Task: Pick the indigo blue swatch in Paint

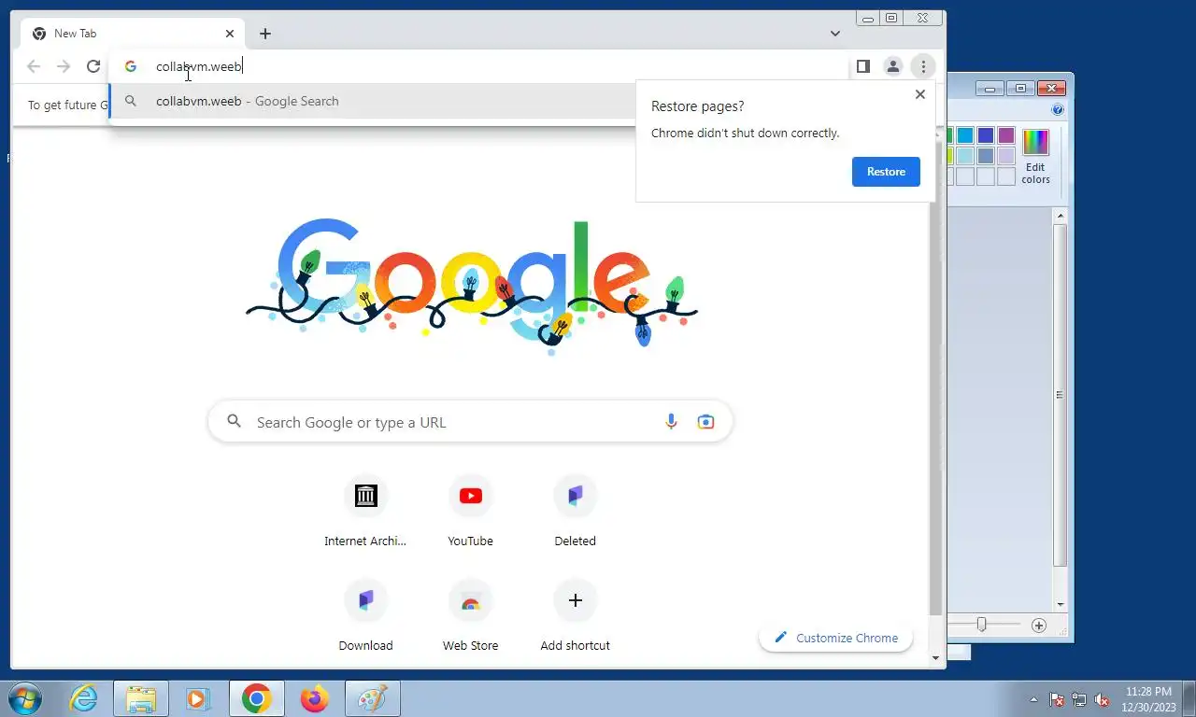Action: [x=986, y=136]
